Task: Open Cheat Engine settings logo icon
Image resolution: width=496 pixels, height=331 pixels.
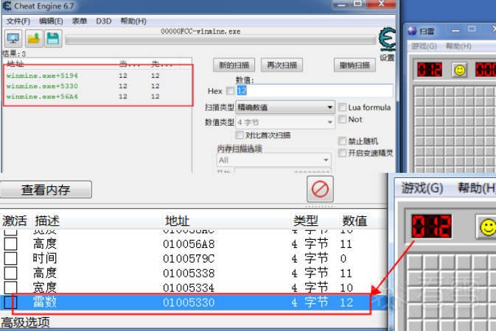Action: 387,39
